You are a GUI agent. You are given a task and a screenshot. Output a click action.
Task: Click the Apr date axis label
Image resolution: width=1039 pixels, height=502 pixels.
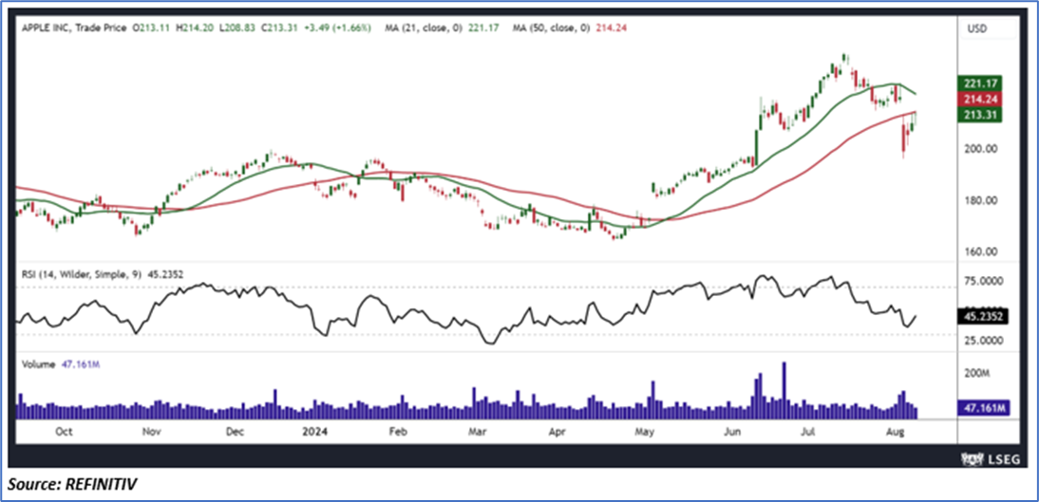click(x=559, y=432)
